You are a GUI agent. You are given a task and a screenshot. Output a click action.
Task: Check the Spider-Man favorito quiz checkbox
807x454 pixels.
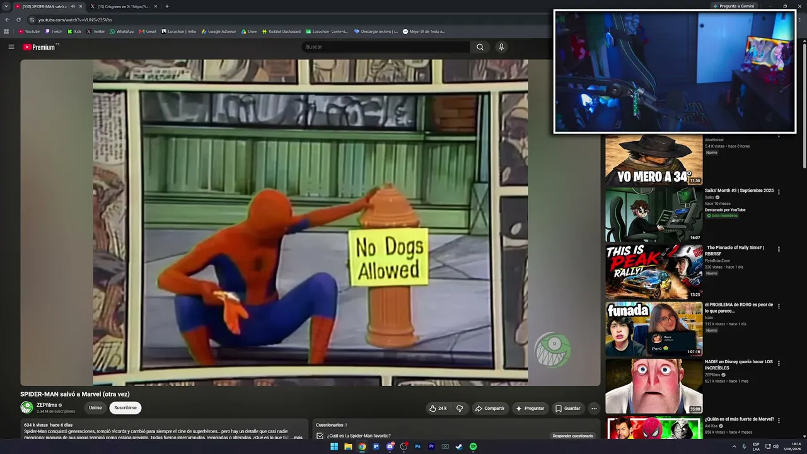point(320,436)
